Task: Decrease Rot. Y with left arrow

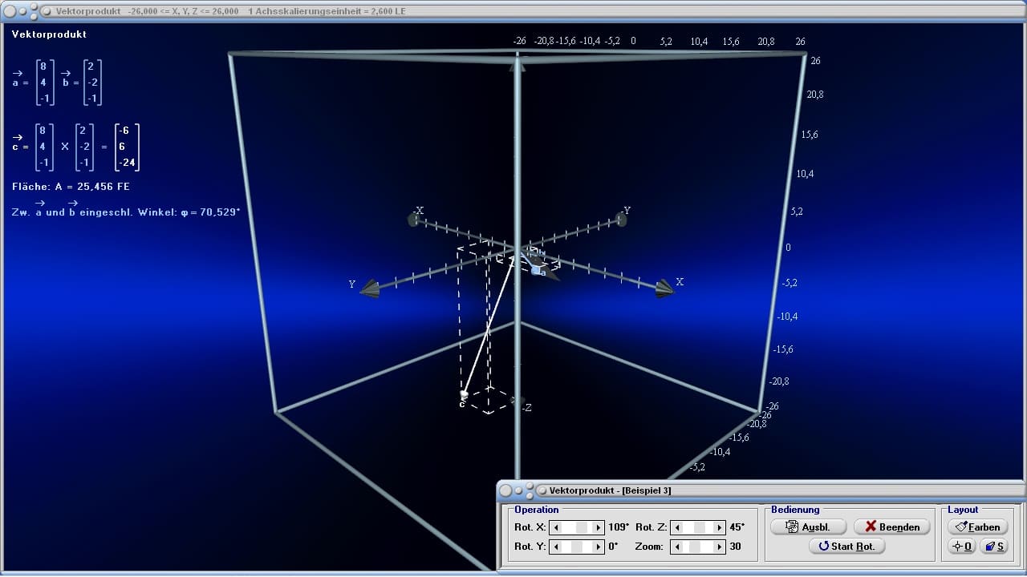Action: pyautogui.click(x=556, y=547)
